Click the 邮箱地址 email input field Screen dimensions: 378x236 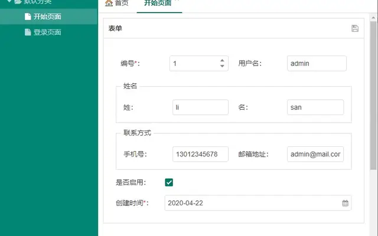tap(315, 154)
